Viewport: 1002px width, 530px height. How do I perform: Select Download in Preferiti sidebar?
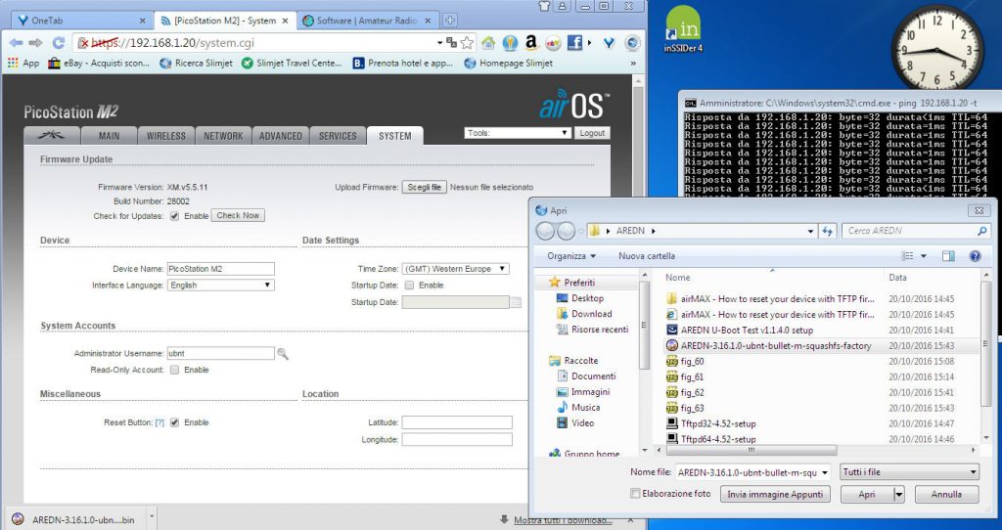point(592,314)
